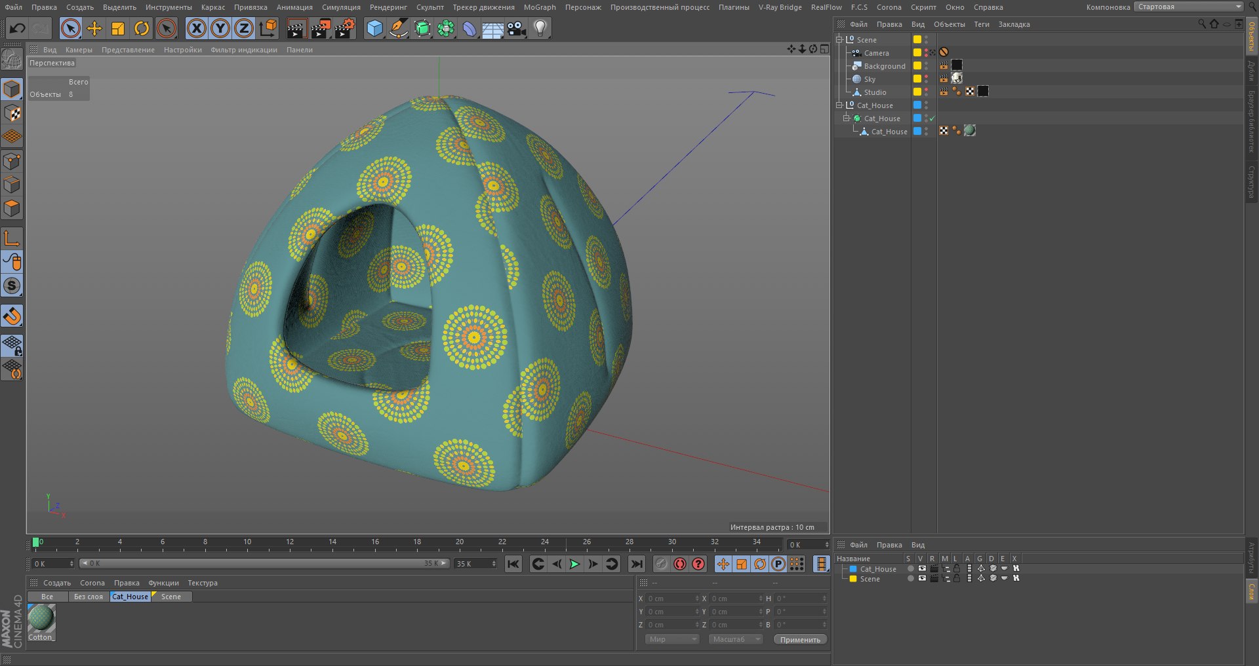Enable the Texture mode icon in left sidebar
This screenshot has height=666, width=1259.
click(x=12, y=113)
